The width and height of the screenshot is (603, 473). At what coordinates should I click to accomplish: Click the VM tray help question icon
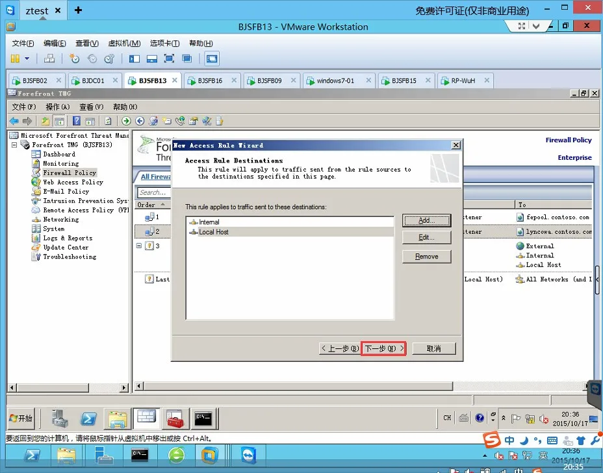(480, 418)
